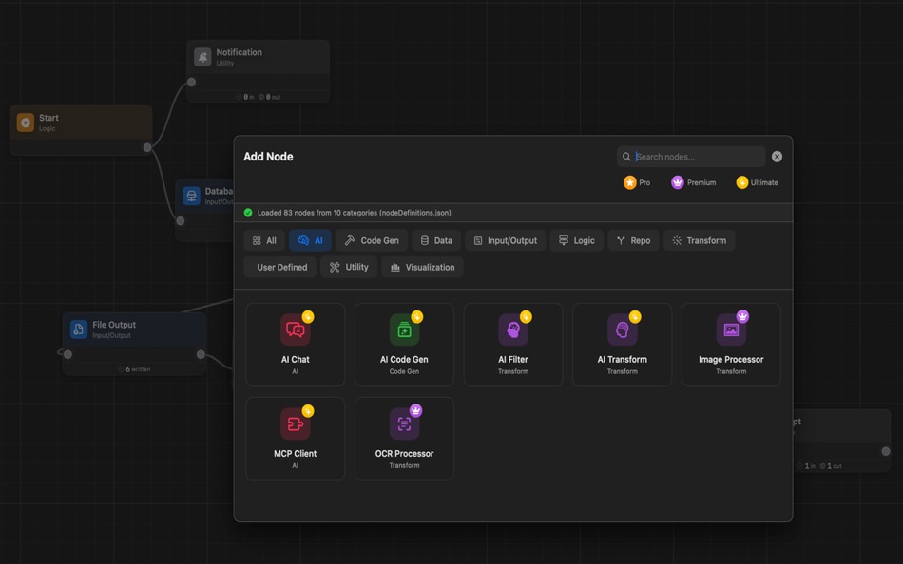Click the Premium tier crown icon
Viewport: 903px width, 564px height.
pos(677,182)
